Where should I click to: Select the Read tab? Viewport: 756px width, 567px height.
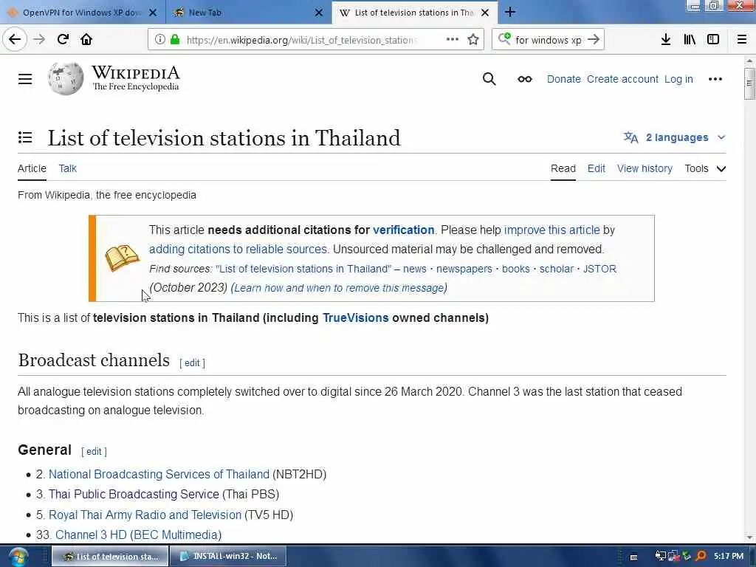click(563, 169)
